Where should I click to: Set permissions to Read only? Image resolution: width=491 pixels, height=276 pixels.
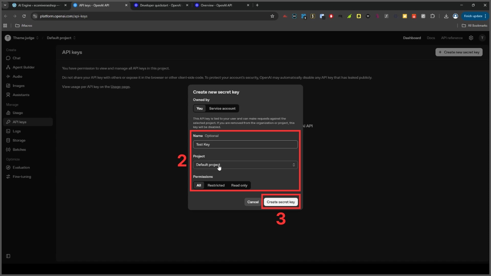coord(239,185)
